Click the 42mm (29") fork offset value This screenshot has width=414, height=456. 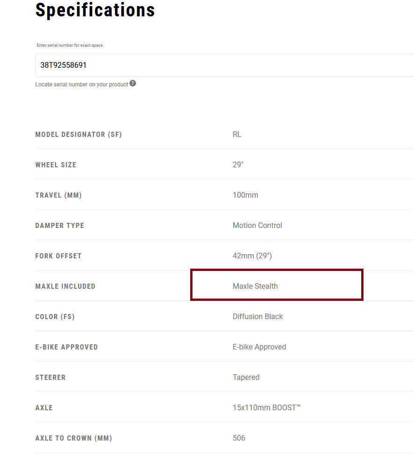click(252, 256)
